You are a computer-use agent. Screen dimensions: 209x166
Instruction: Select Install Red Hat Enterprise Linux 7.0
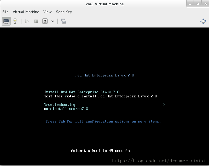click(82, 92)
